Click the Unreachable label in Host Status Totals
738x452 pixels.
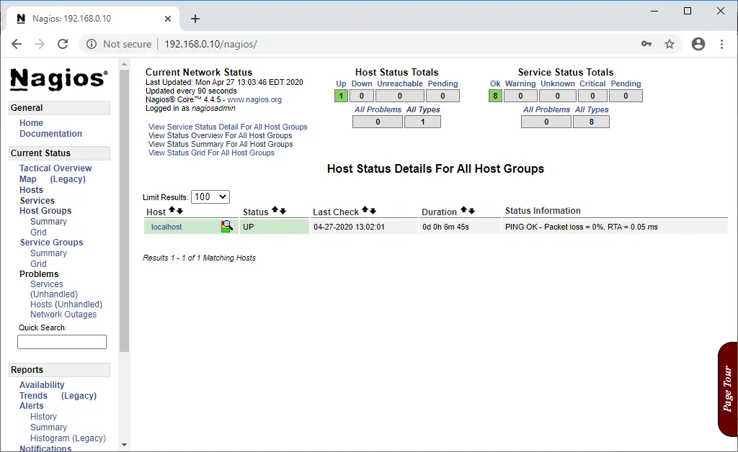point(400,83)
